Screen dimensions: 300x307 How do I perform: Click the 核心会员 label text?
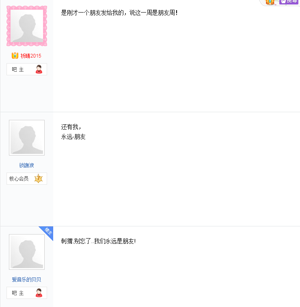tap(19, 179)
